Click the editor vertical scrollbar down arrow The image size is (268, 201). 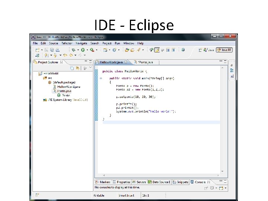click(x=222, y=171)
